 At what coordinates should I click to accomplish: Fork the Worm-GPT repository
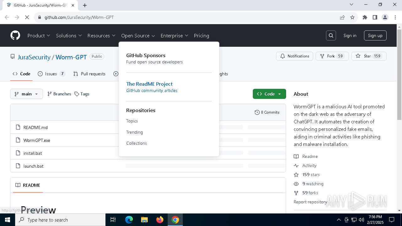tap(332, 56)
